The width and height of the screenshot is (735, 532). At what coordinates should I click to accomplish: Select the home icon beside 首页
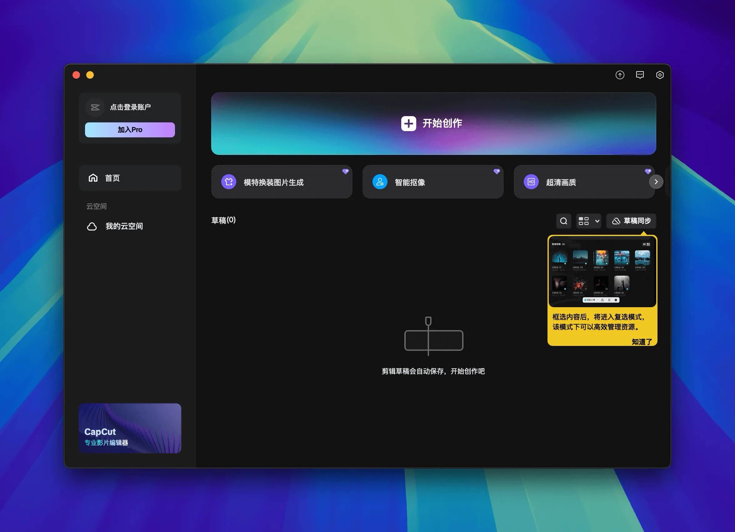click(x=93, y=178)
